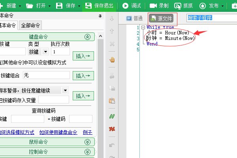
Task: Click the 执行次数 input field
Action: pyautogui.click(x=60, y=52)
